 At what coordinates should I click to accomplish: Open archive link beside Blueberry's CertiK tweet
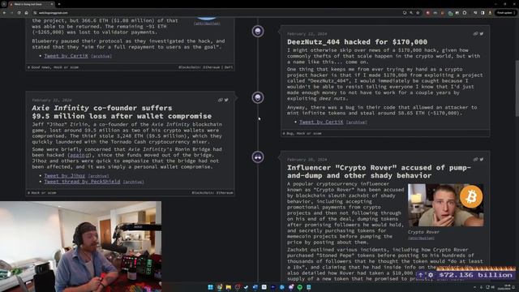[x=101, y=56]
